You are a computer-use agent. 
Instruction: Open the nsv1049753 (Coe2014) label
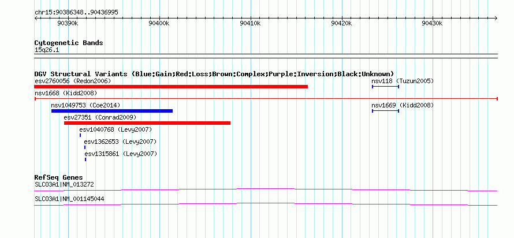coord(85,105)
